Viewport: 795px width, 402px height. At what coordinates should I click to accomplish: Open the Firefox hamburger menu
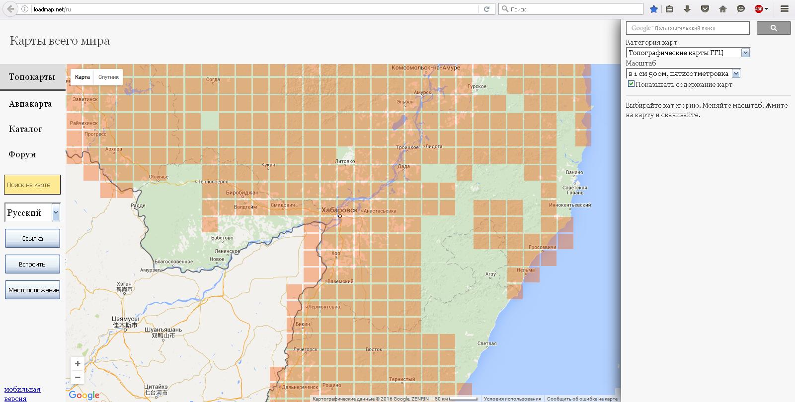coord(784,9)
